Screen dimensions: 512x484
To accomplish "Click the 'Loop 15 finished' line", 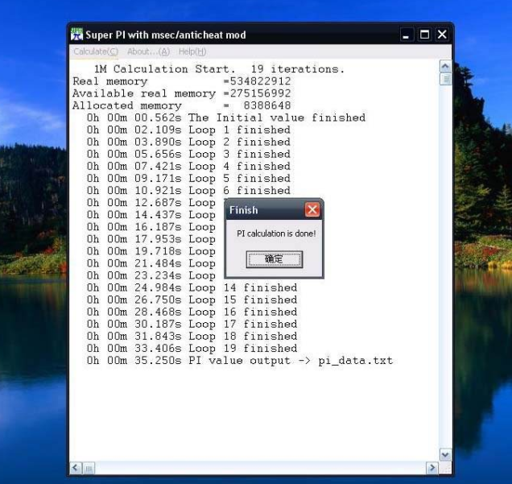I will click(192, 300).
